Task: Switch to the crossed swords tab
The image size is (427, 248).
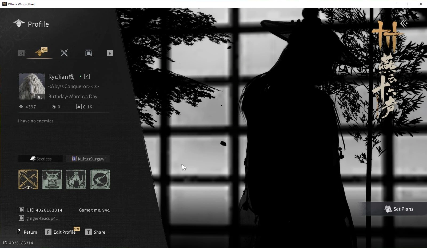Action: pyautogui.click(x=64, y=53)
